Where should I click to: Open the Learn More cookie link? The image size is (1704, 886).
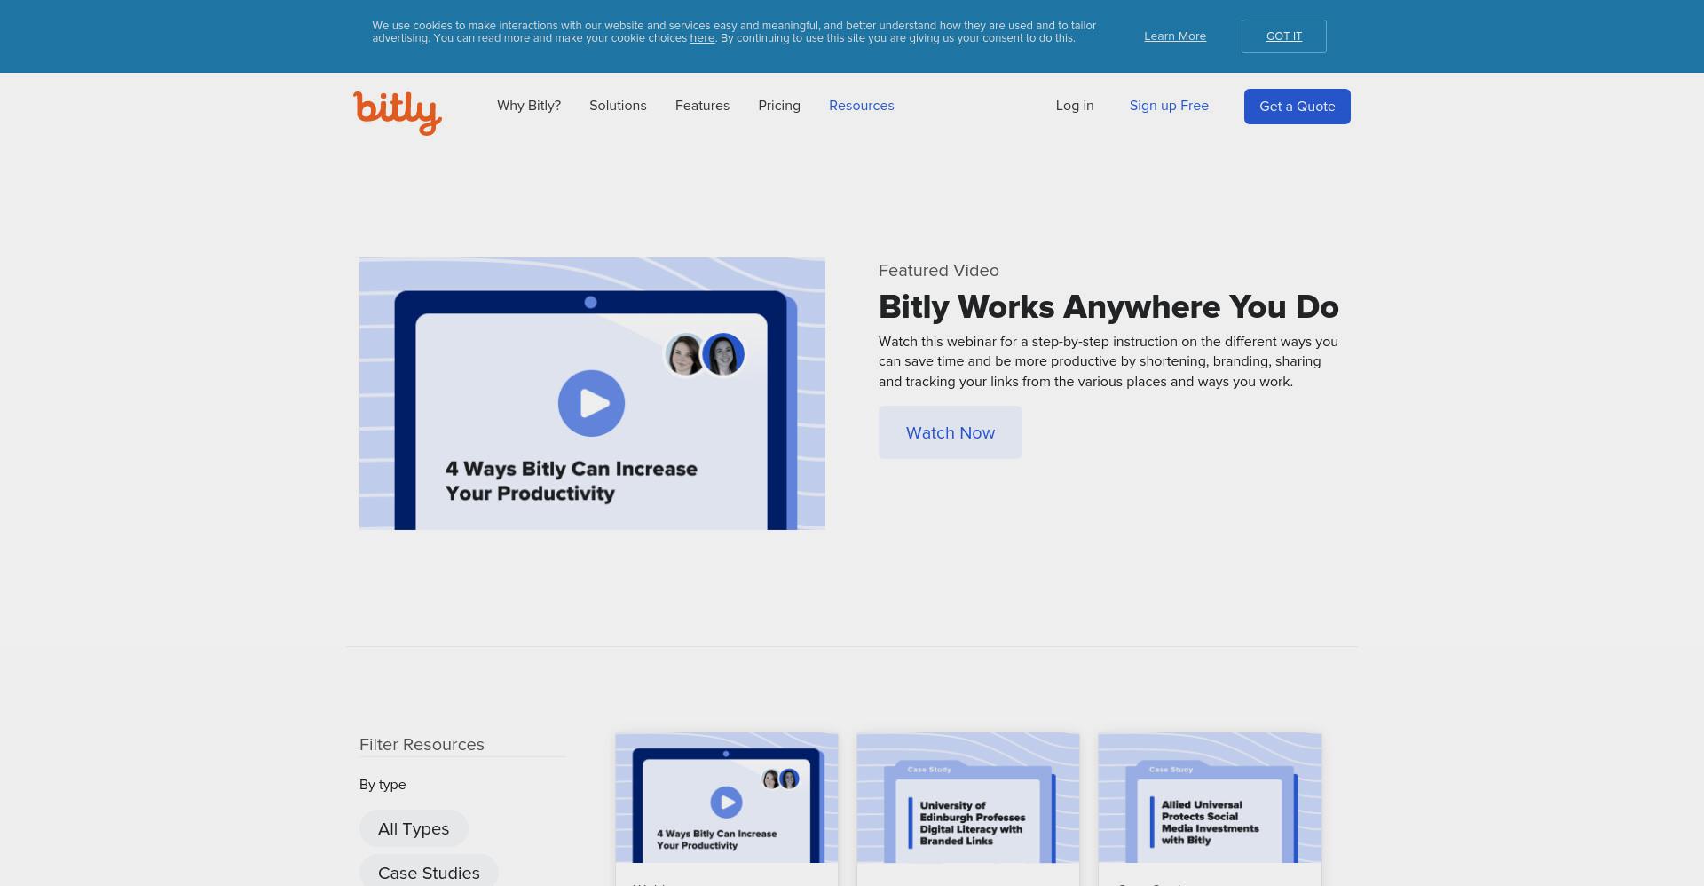coord(1175,36)
